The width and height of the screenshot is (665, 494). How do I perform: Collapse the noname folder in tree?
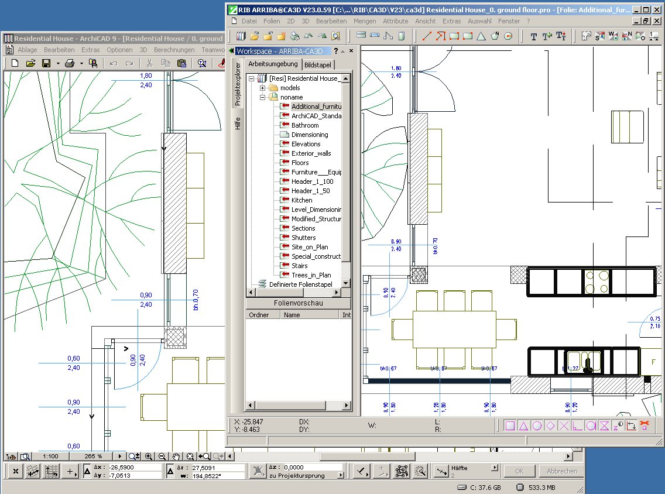pyautogui.click(x=262, y=97)
